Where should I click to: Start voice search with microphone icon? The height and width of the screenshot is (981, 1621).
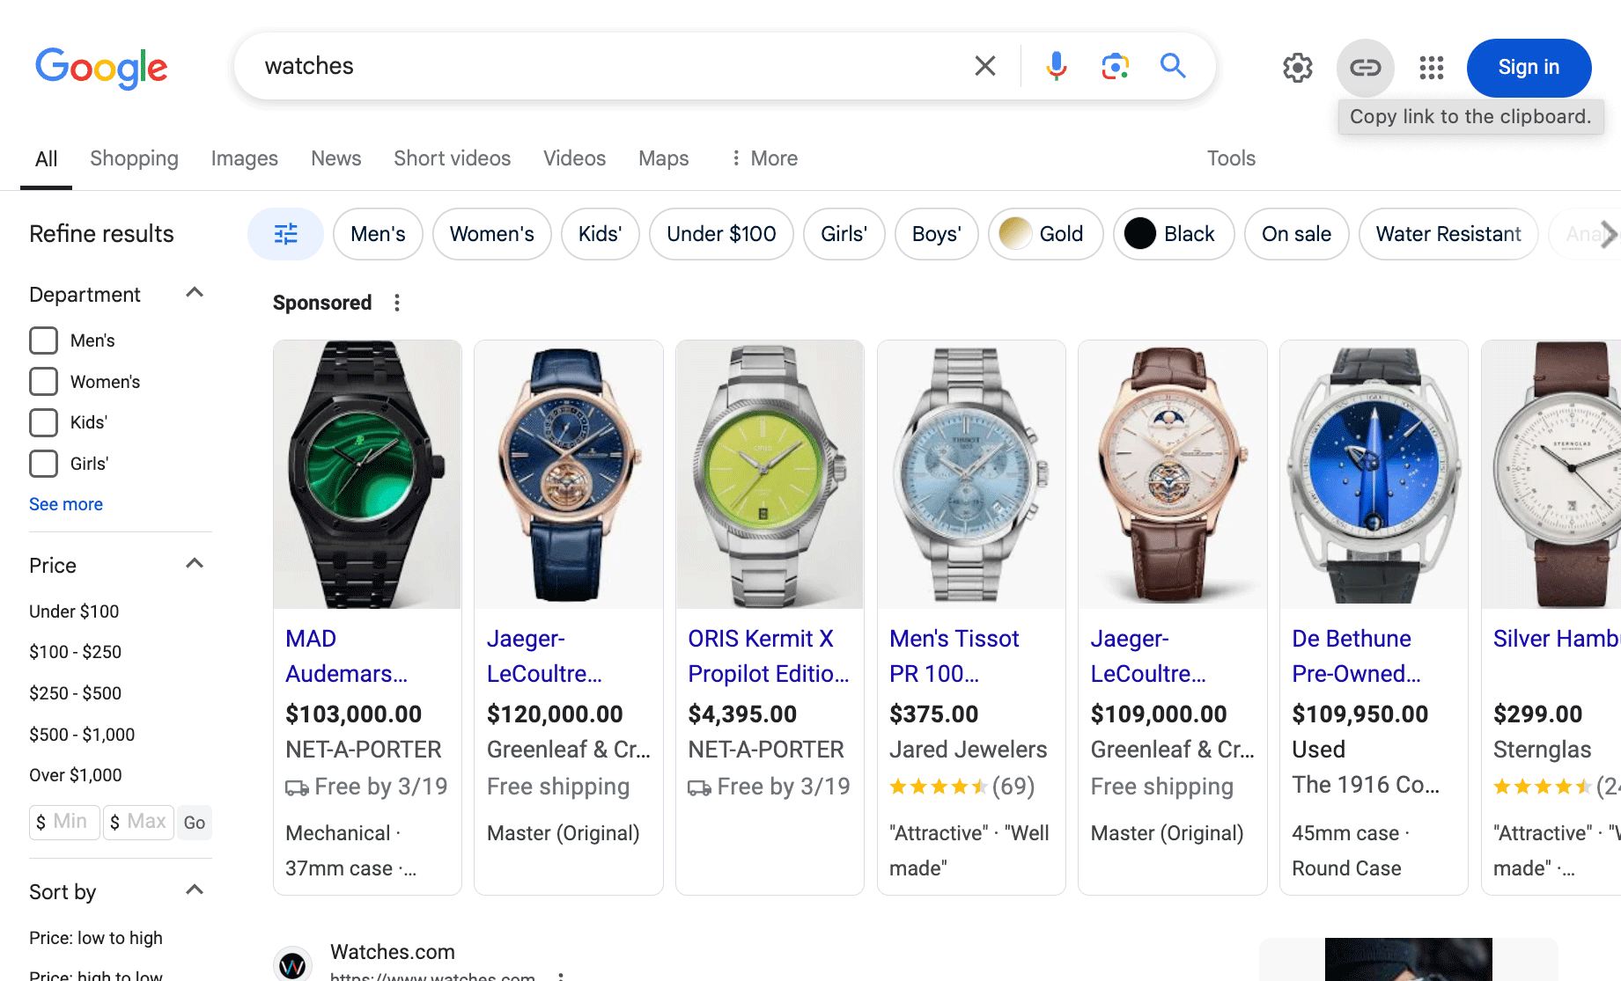click(x=1056, y=66)
